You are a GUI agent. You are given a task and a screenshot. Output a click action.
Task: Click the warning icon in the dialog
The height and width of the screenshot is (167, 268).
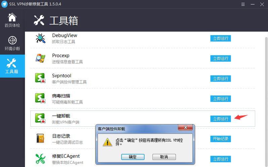(x=107, y=142)
